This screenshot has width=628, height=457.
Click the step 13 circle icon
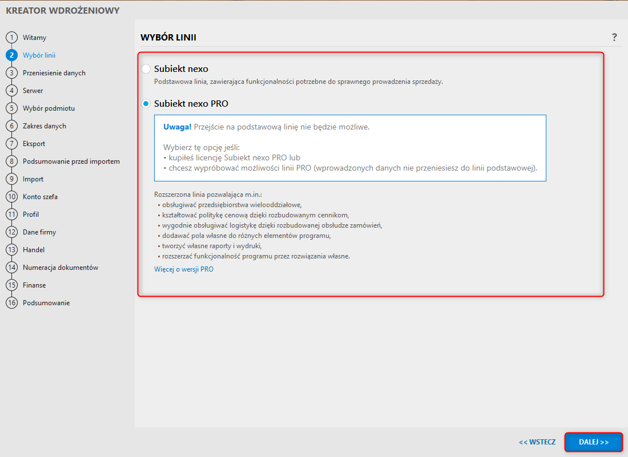(11, 250)
